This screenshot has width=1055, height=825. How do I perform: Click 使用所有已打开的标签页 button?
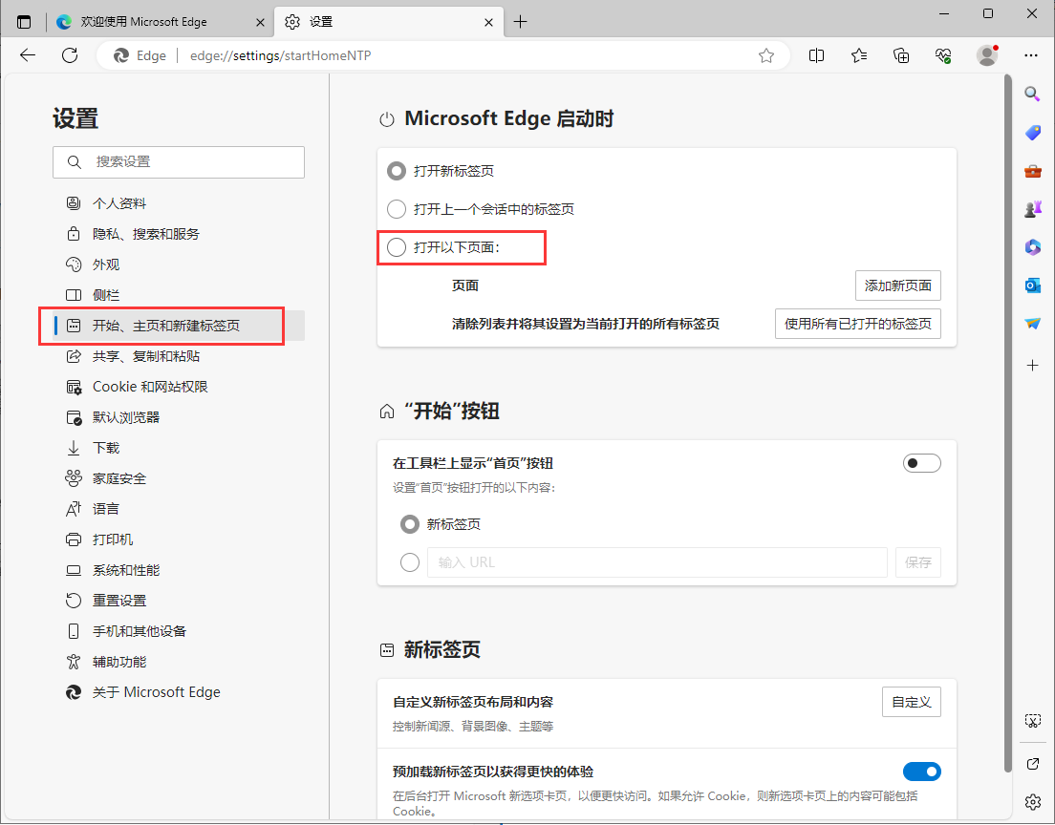coord(858,324)
